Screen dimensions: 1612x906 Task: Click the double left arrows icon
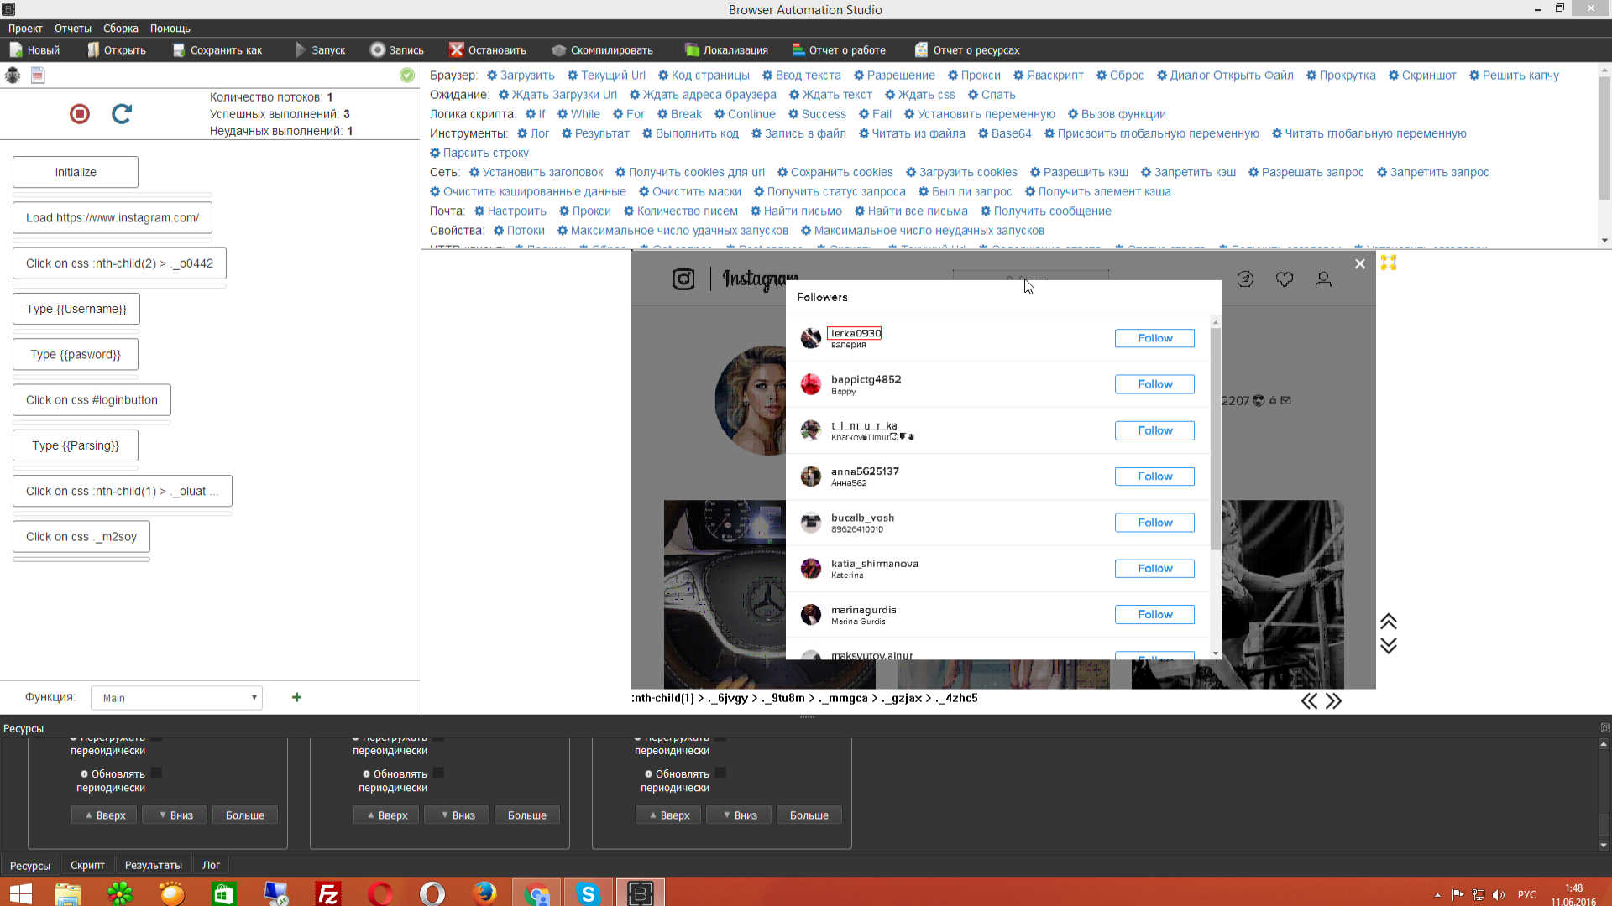[1309, 701]
